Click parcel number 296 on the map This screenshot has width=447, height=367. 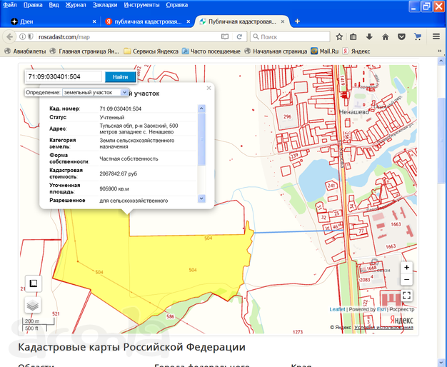point(287,116)
